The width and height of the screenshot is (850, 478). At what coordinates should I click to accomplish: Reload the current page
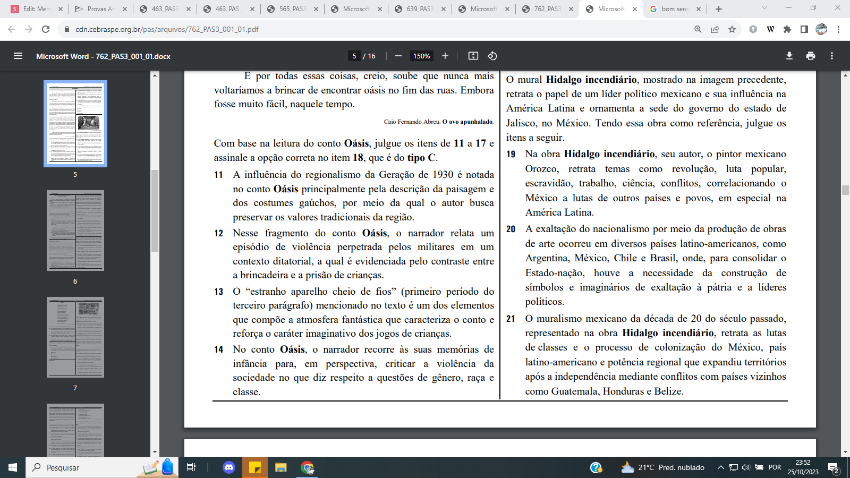pos(46,29)
